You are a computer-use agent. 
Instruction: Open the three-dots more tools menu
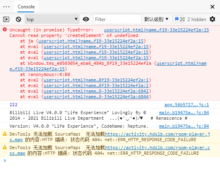pos(6,7)
